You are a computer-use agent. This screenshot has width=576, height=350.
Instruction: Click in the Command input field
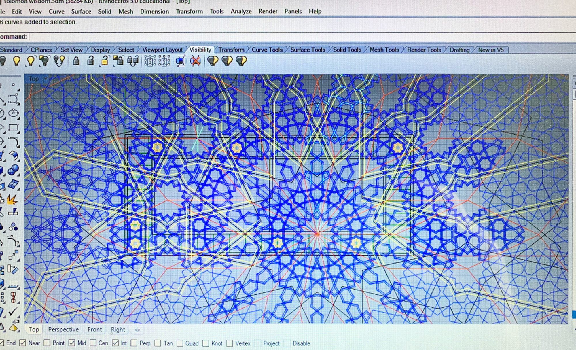click(302, 37)
